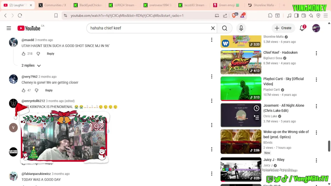Go to YouTube home via logo
This screenshot has height=186, width=331.
pyautogui.click(x=29, y=28)
